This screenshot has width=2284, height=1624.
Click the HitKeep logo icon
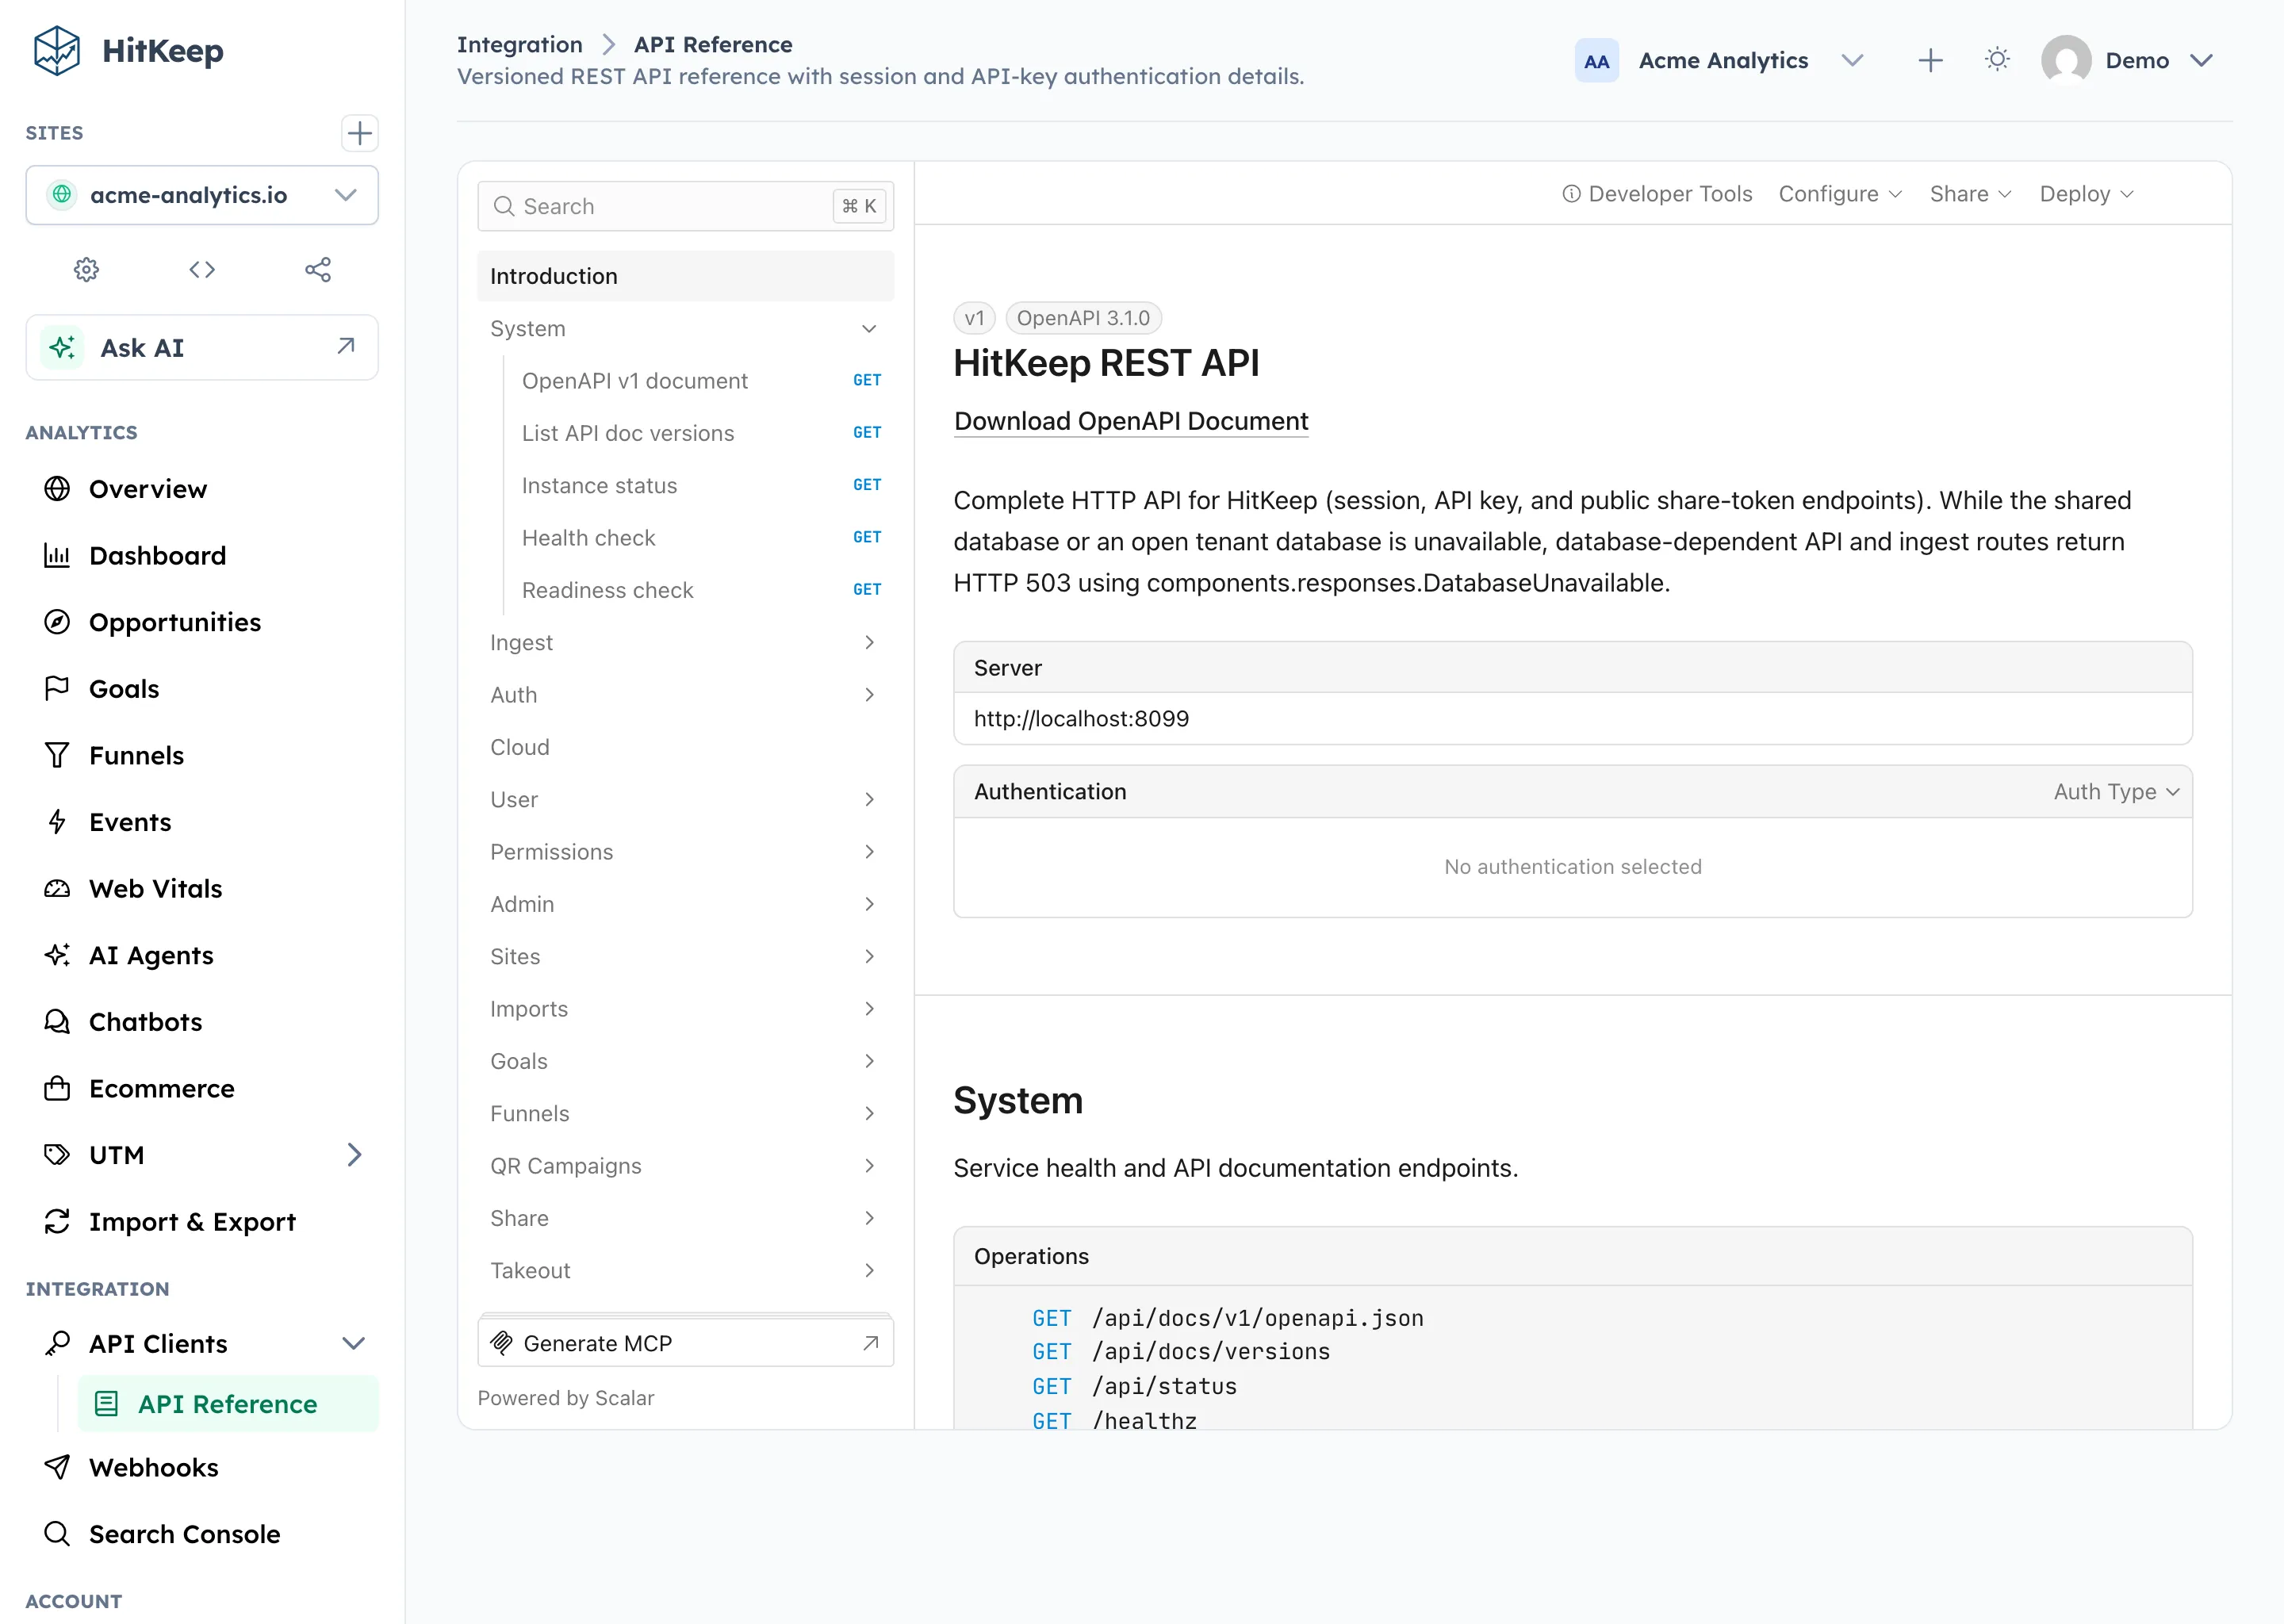[x=56, y=51]
